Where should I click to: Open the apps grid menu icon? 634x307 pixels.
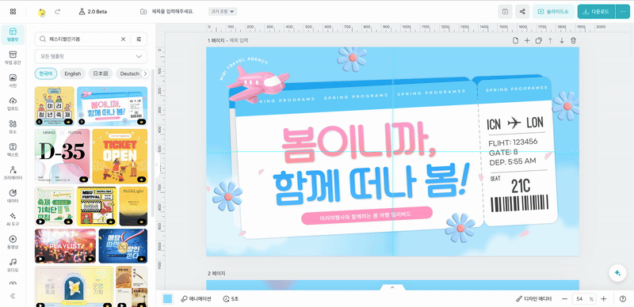(x=13, y=12)
